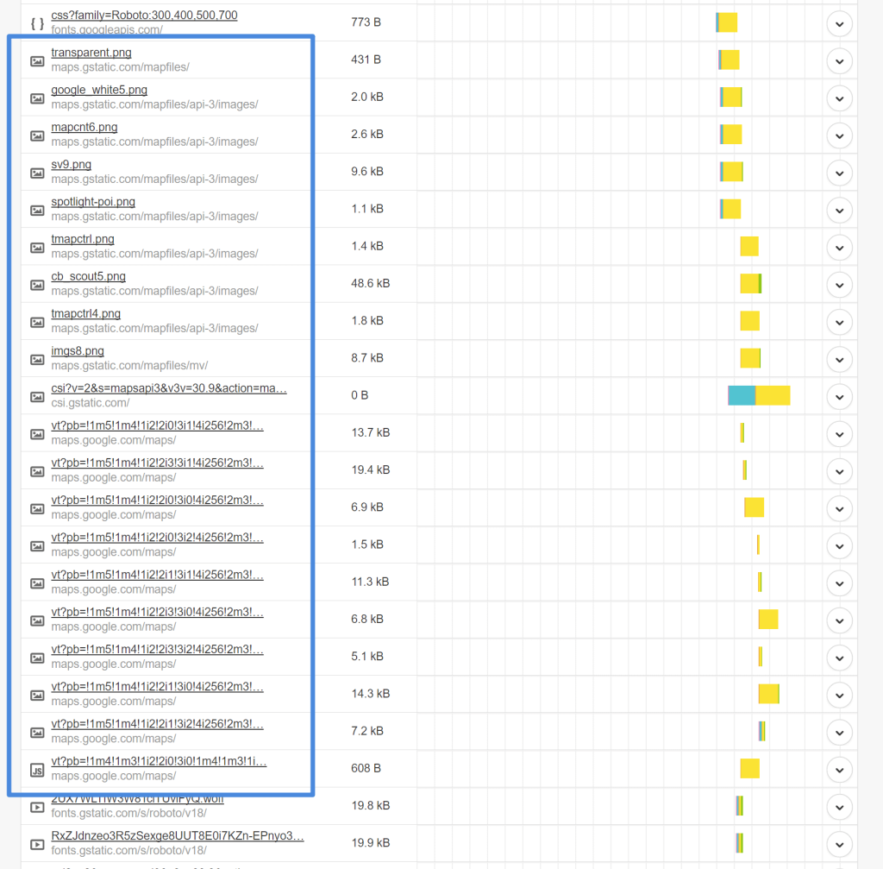Screen dimensions: 883x869
Task: Click the font icon beside 2OX7WL woff request
Action: tap(37, 807)
